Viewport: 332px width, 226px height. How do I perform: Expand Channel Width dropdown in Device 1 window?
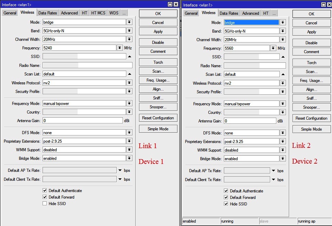coord(129,39)
